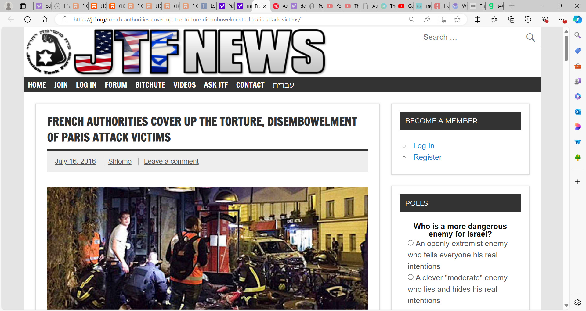This screenshot has width=586, height=311.
Task: Switch to the 'As' tab
Action: tap(280, 6)
